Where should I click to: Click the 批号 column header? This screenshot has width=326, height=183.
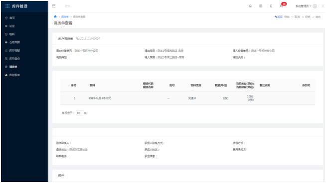tap(172, 85)
